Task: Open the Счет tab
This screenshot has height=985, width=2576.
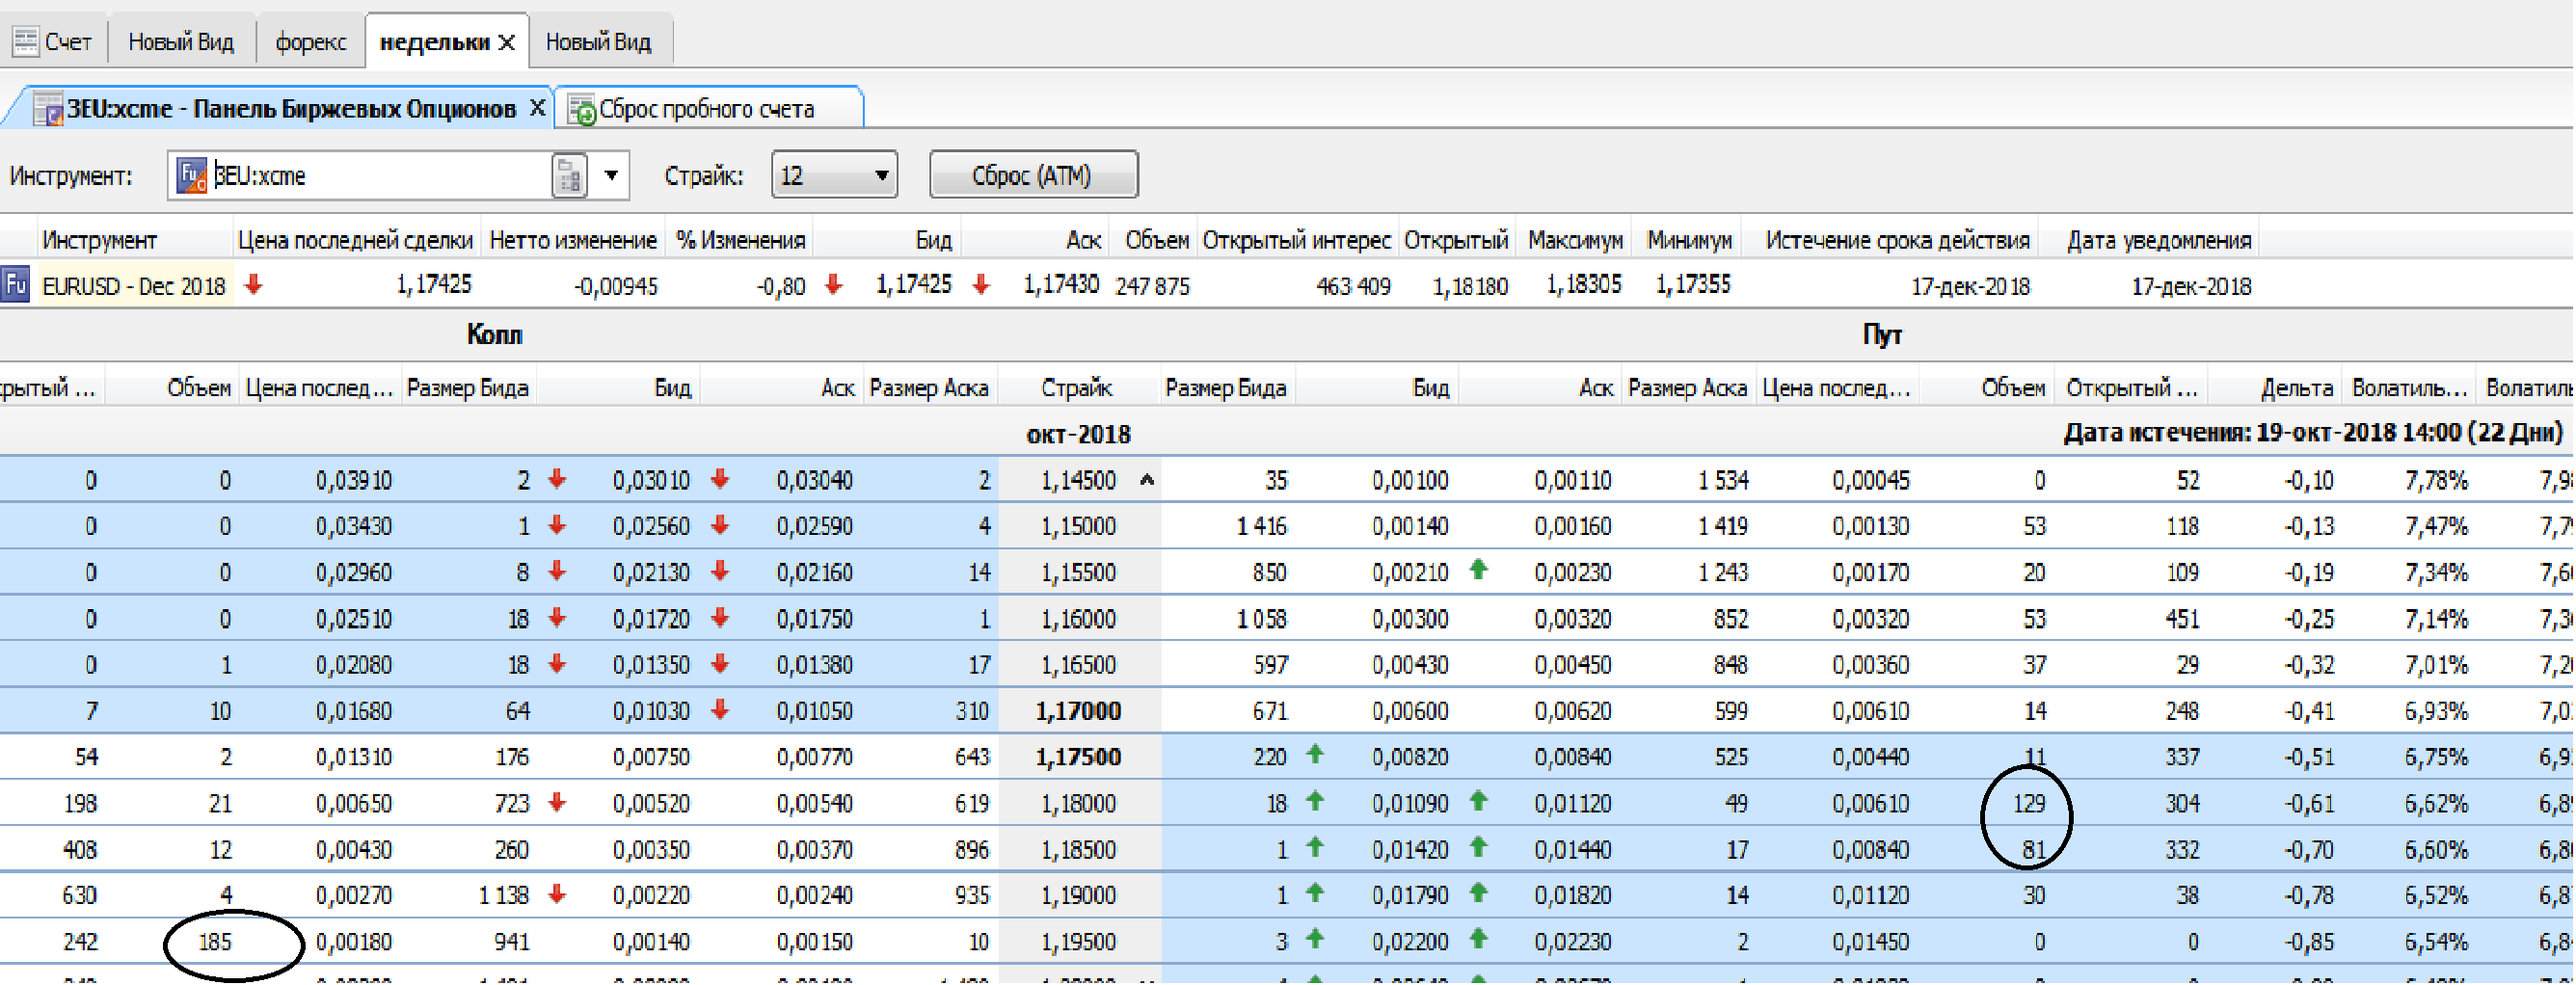Action: point(54,41)
